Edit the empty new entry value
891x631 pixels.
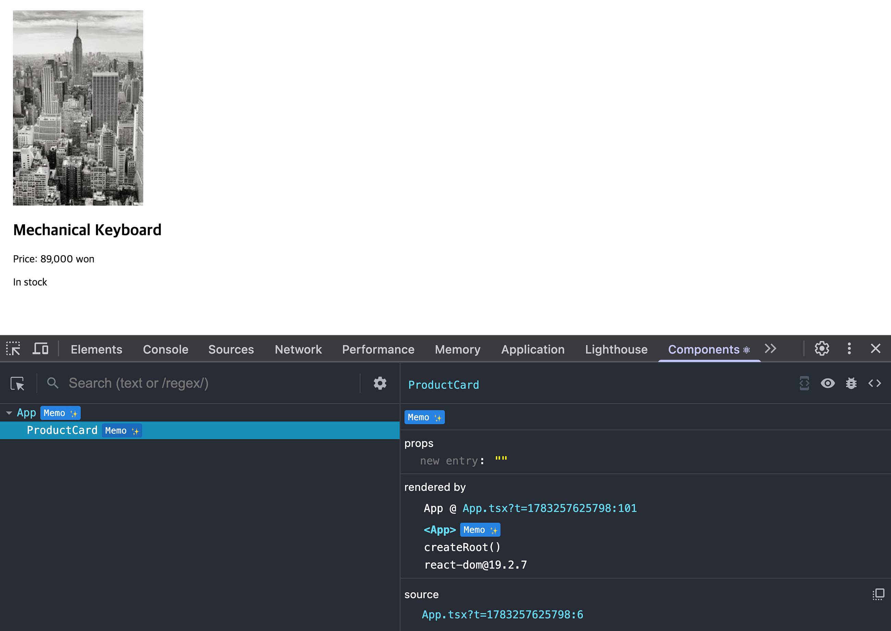[x=501, y=460]
